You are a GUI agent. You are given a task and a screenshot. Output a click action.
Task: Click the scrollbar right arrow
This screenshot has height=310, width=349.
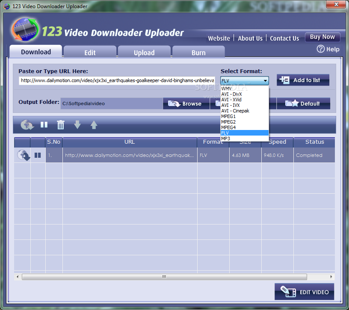pyautogui.click(x=331, y=277)
